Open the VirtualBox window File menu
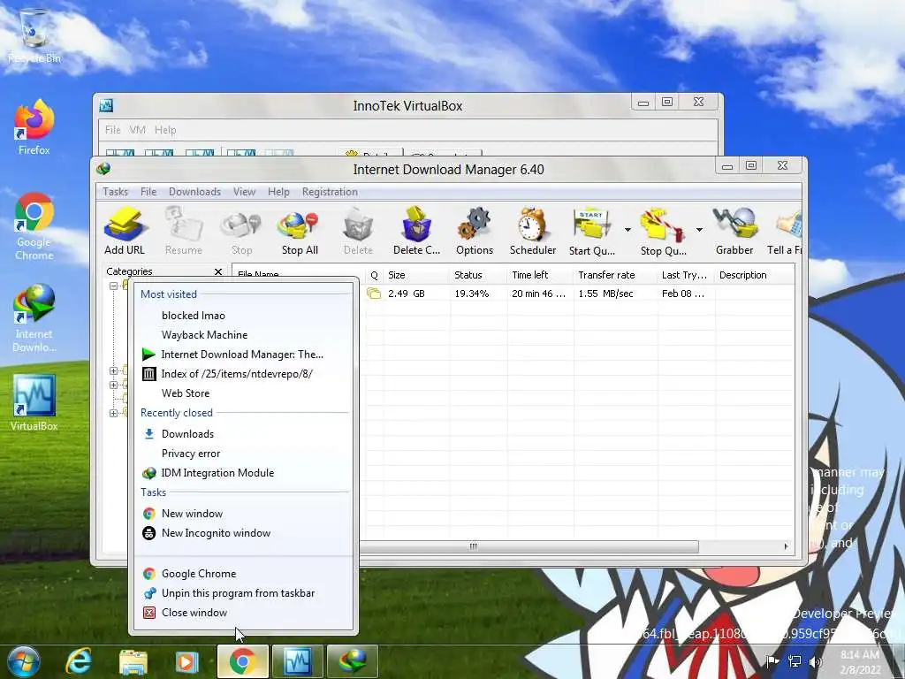The image size is (905, 679). click(112, 130)
